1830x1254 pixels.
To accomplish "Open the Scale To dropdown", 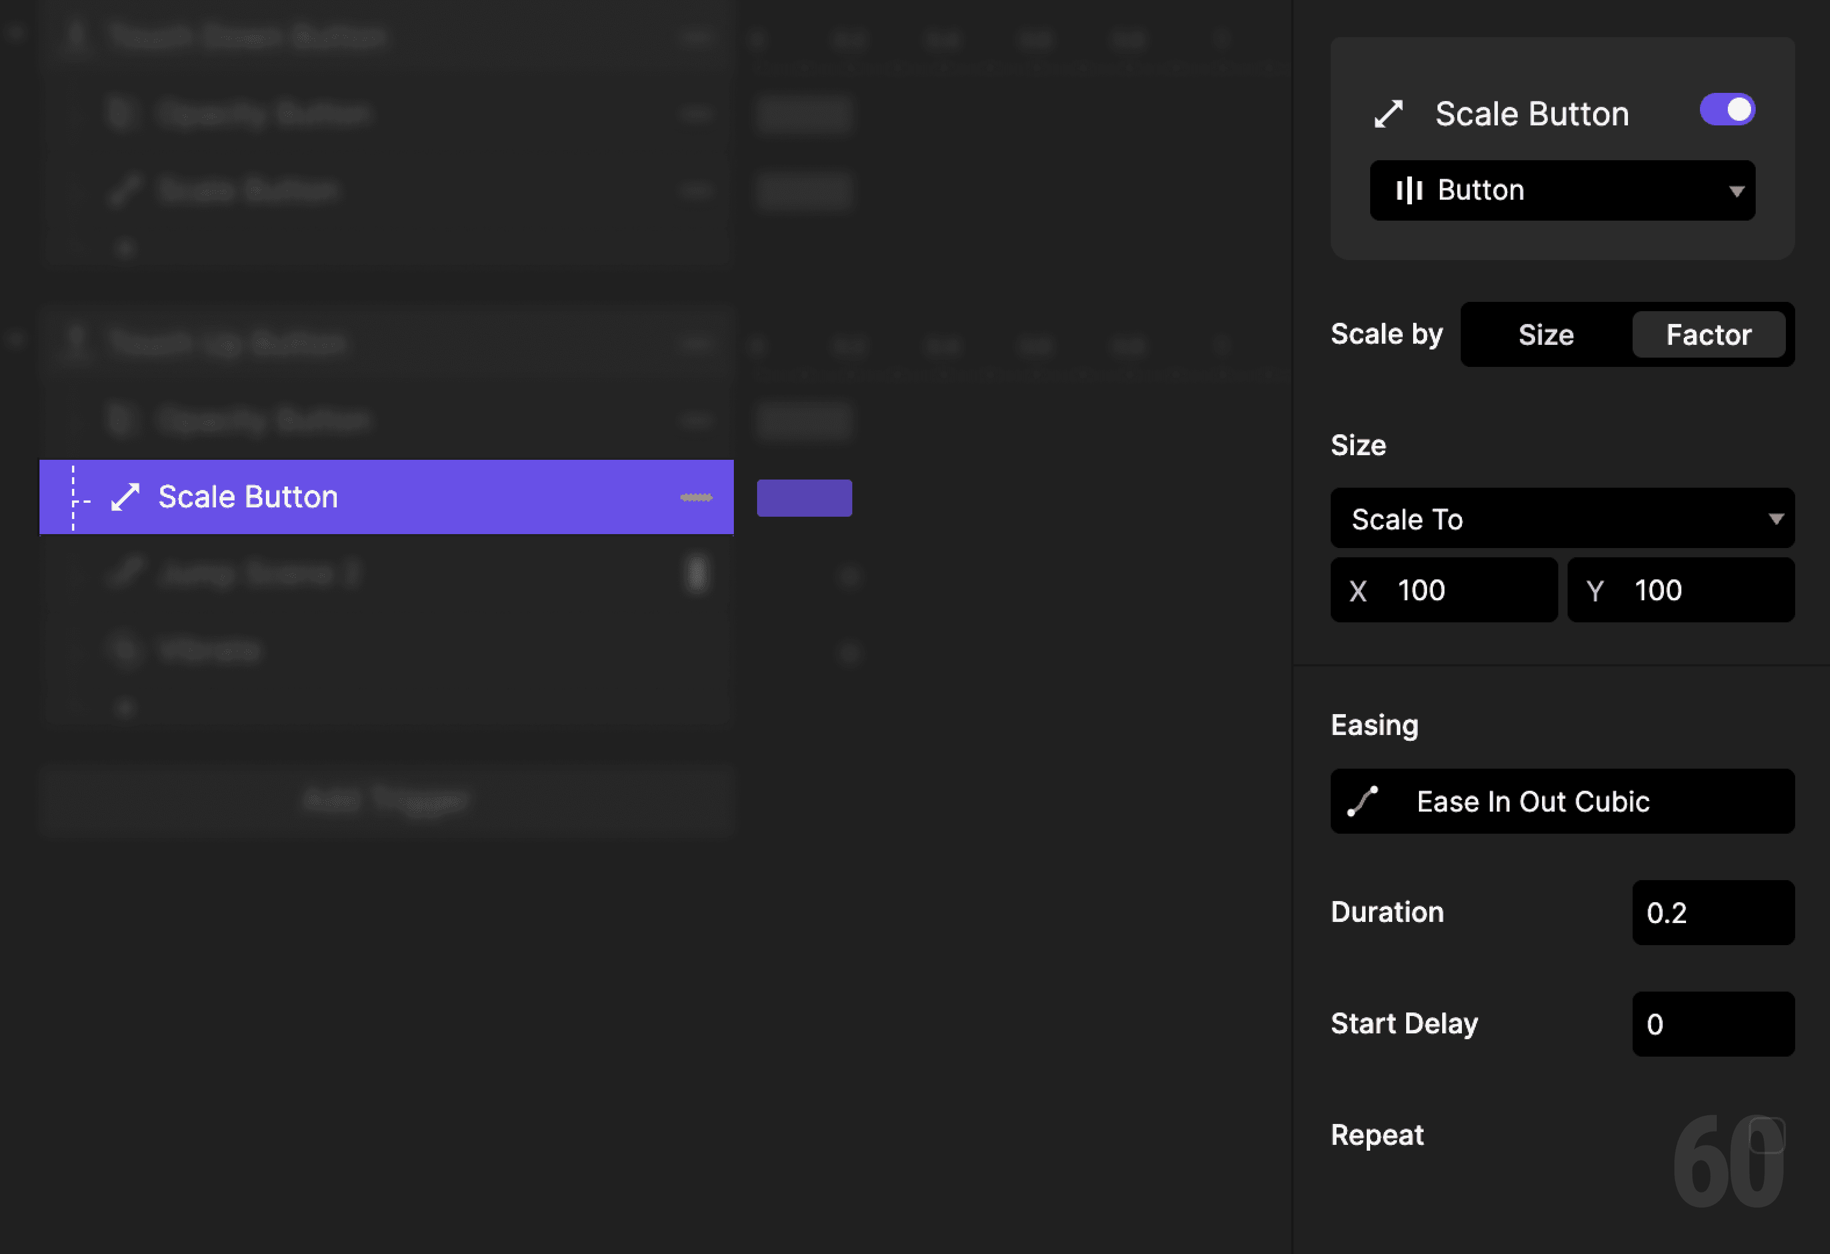I will [x=1562, y=518].
